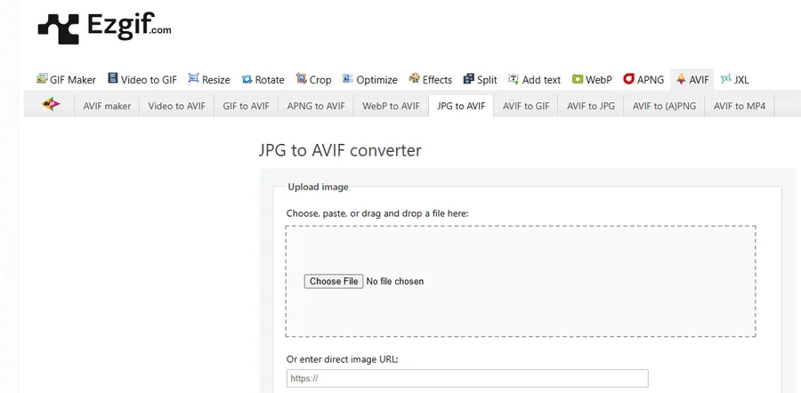The width and height of the screenshot is (801, 393).
Task: Open the GIF Maker tool
Action: coord(66,79)
